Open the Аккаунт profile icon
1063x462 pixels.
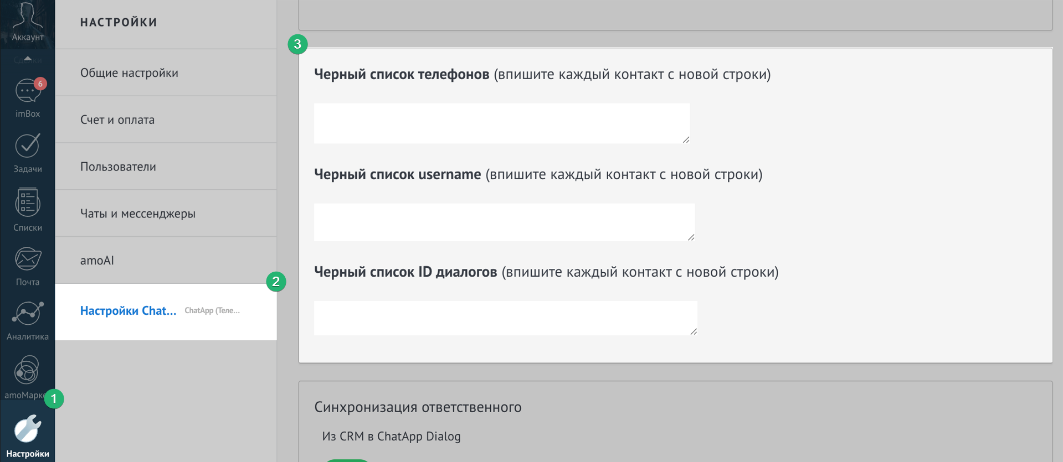point(27,21)
